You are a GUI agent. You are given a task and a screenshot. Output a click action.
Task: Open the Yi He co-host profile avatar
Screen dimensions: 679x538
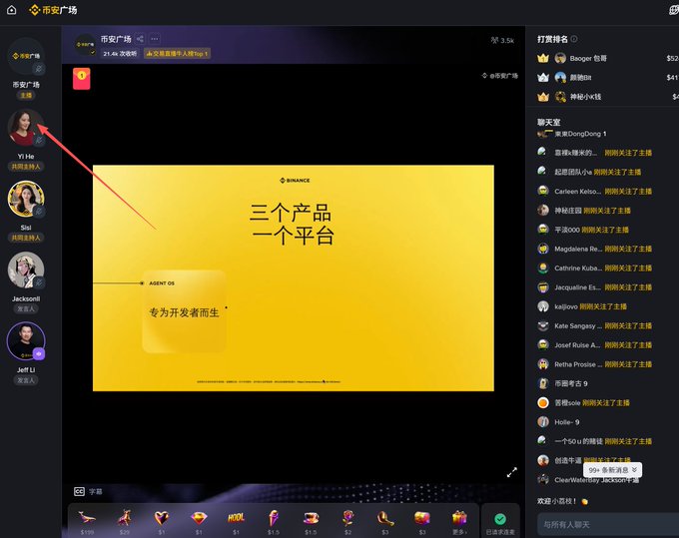tap(26, 127)
